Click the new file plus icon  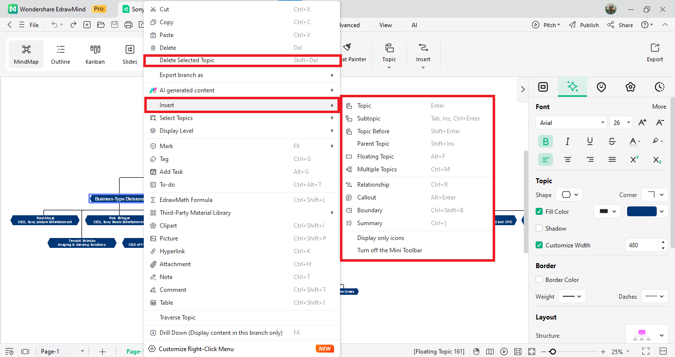(x=87, y=25)
